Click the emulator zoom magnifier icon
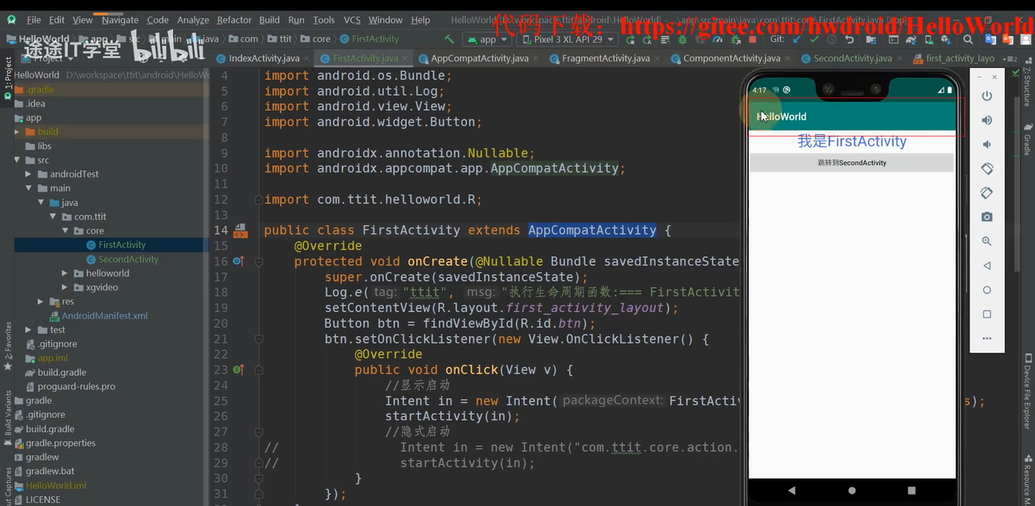The height and width of the screenshot is (506, 1035). [986, 242]
